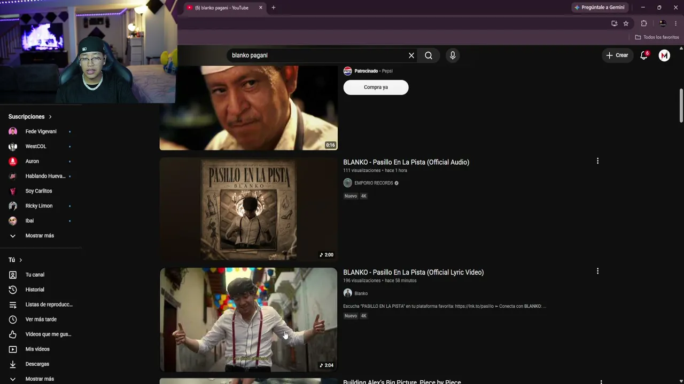Click the Escucha "PASILLO EN LA PISTA" description text

coord(445,306)
